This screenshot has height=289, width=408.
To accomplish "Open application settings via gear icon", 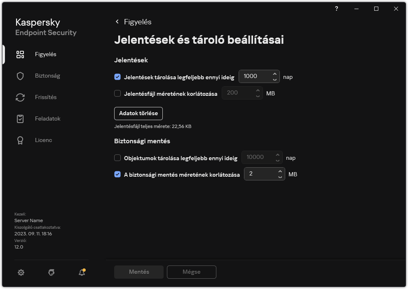I will [21, 272].
